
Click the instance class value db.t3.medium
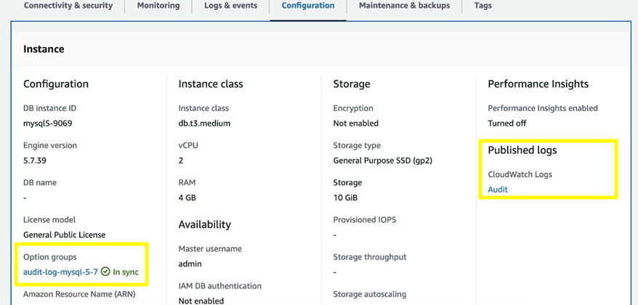click(204, 123)
